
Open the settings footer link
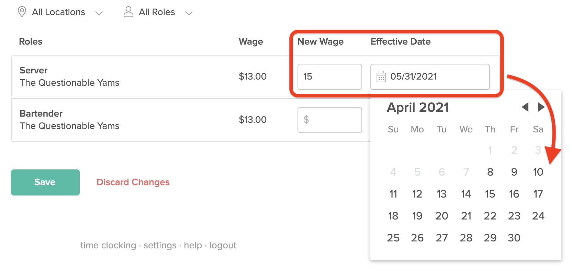[160, 245]
